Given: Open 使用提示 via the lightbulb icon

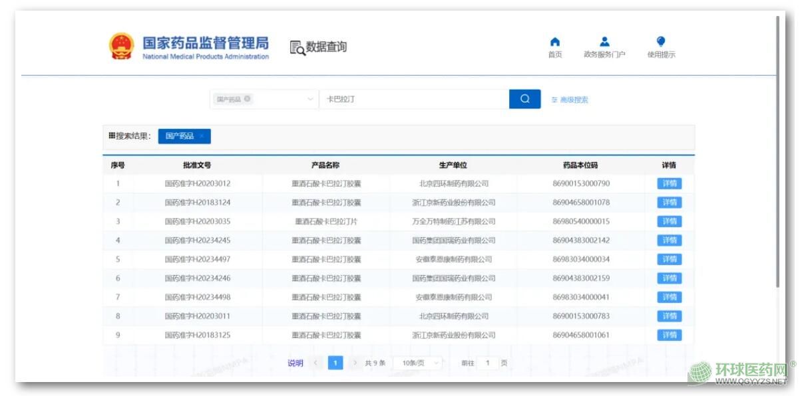Looking at the screenshot, I should coord(660,42).
